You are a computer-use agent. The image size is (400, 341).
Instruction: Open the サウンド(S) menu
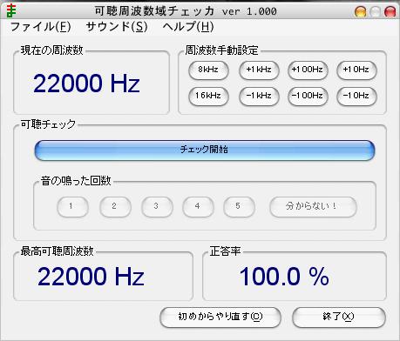coord(117,27)
